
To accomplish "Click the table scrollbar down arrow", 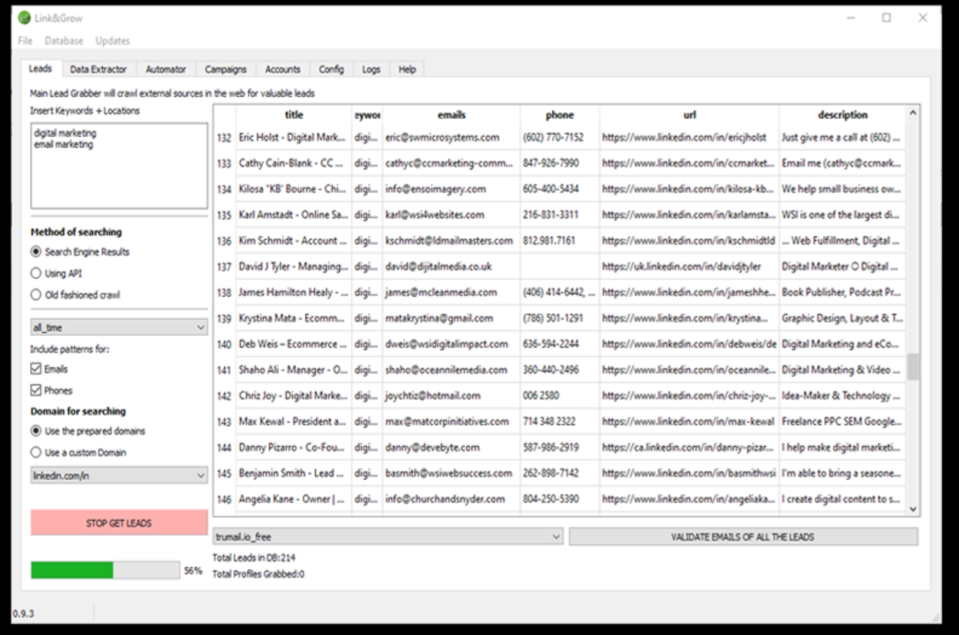I will 913,509.
